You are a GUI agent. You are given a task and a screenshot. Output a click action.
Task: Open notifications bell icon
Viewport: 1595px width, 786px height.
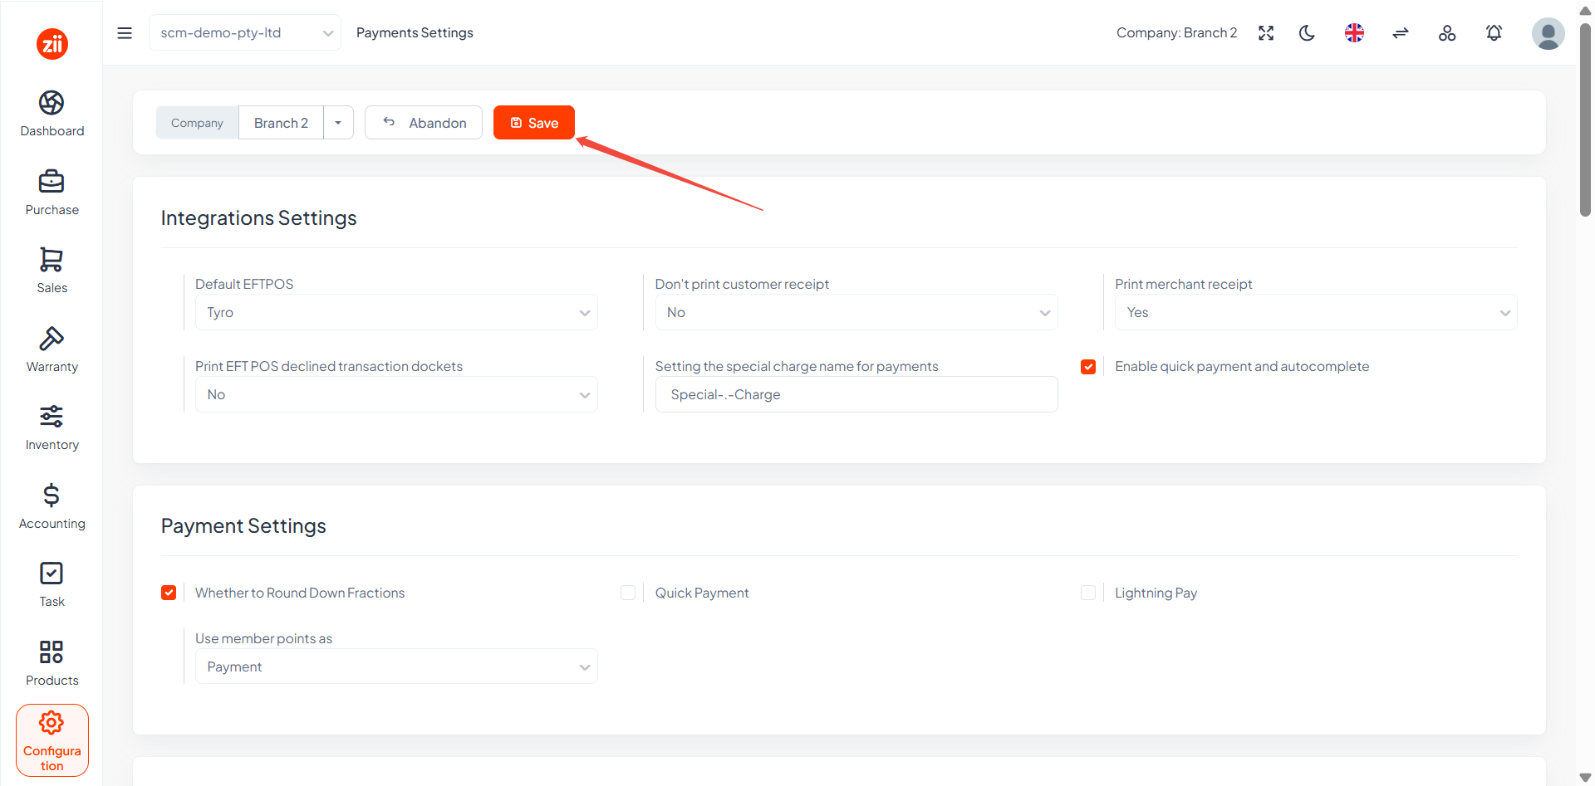coord(1494,33)
